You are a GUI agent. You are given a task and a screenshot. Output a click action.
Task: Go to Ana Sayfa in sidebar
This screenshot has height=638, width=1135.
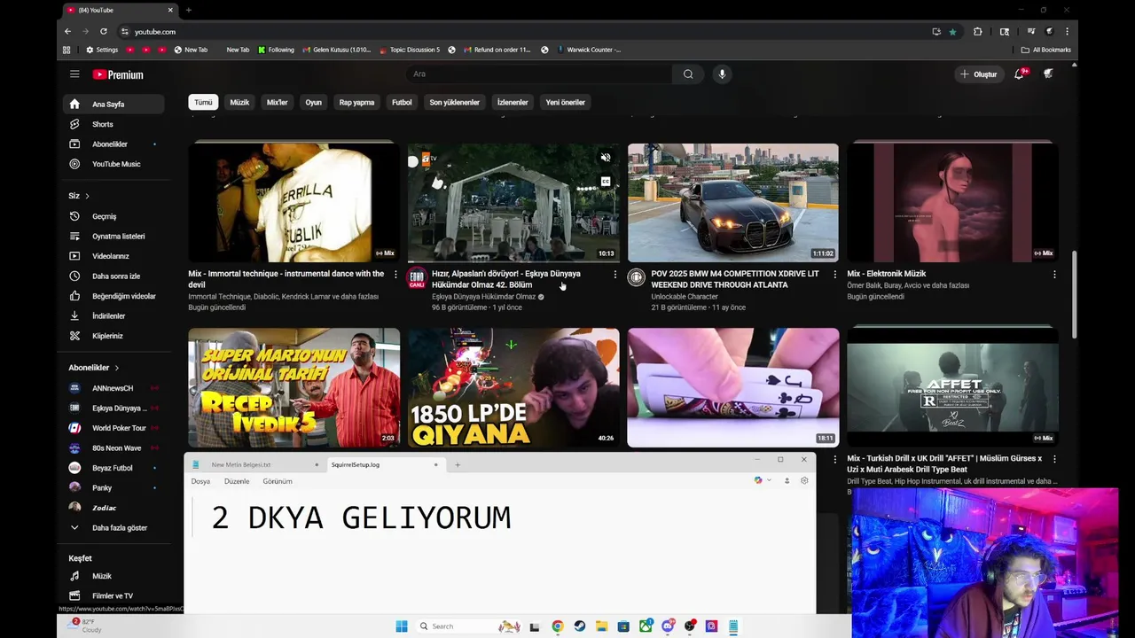(113, 104)
